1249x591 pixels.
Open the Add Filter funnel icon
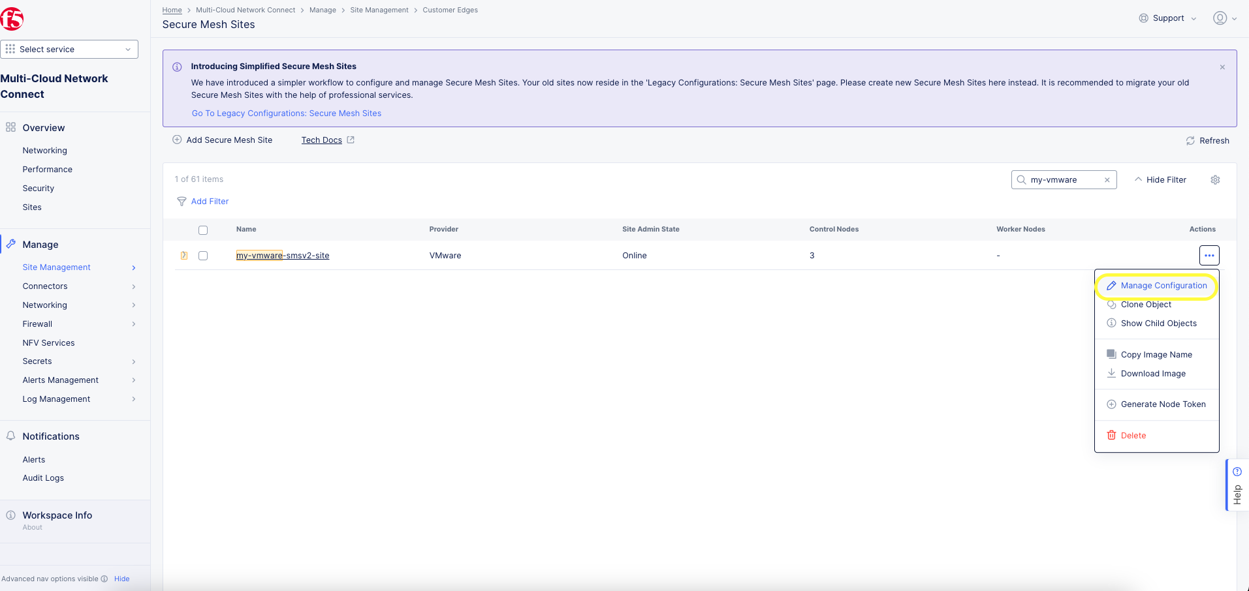point(182,201)
